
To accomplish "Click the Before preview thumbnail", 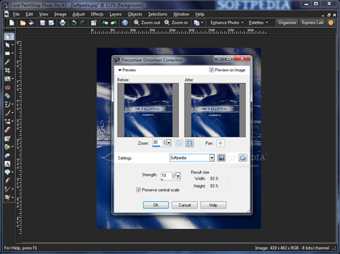I will click(x=148, y=110).
